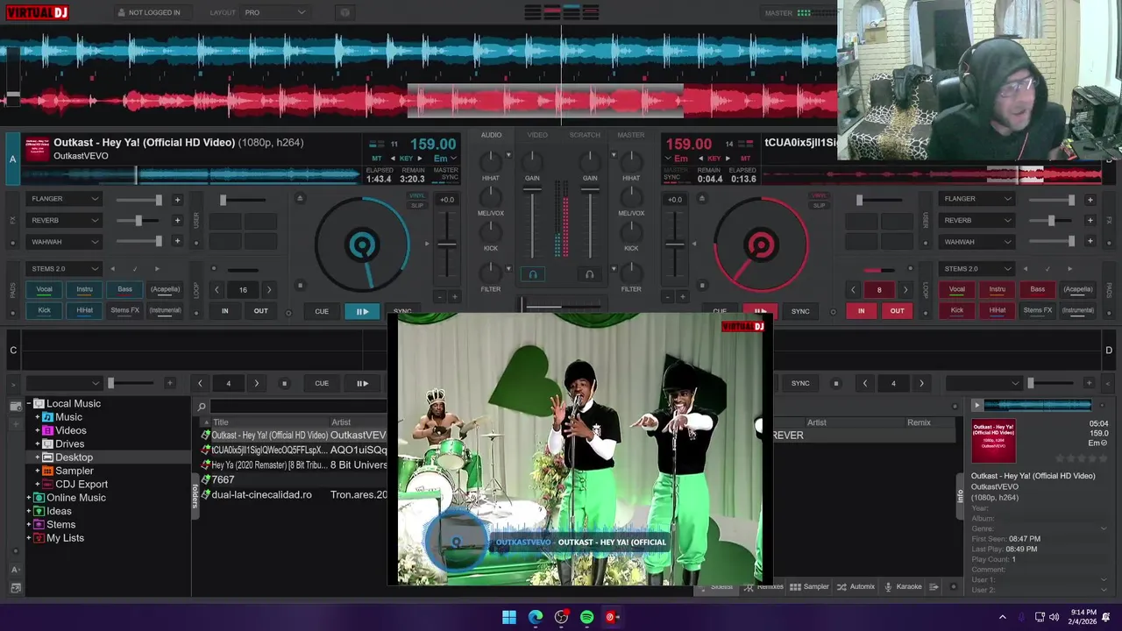Click the NOT LOGGED IN user icon
The image size is (1122, 631).
click(x=121, y=12)
